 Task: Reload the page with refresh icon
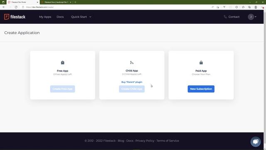click(16, 7)
